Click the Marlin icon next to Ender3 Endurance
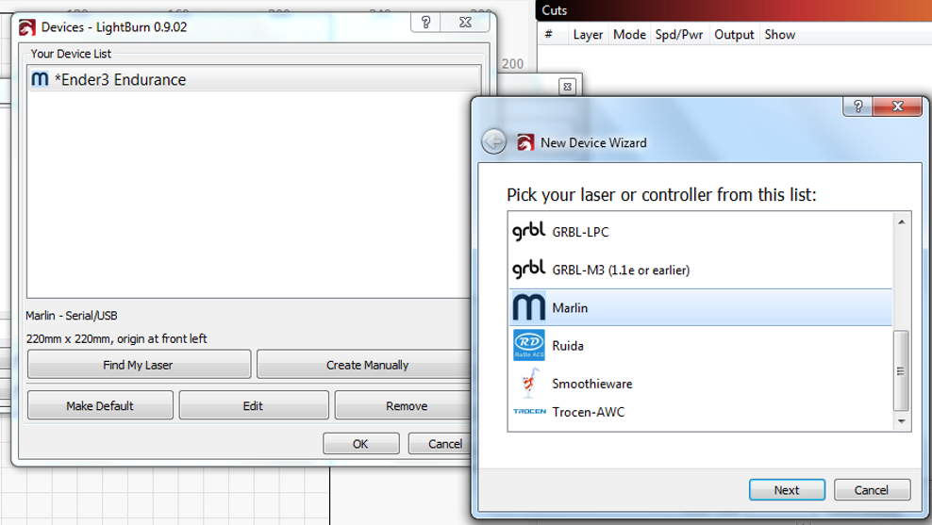The image size is (932, 525). pos(40,79)
